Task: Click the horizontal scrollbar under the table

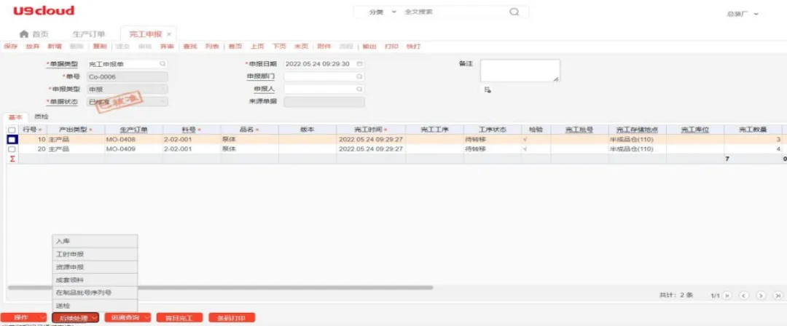Action: tap(219, 287)
